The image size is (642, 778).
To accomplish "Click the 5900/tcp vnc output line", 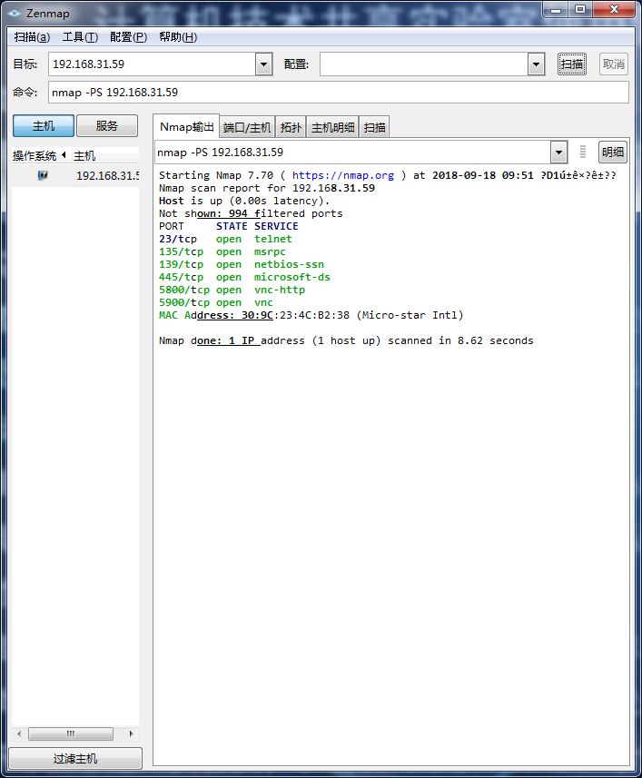I will 216,302.
